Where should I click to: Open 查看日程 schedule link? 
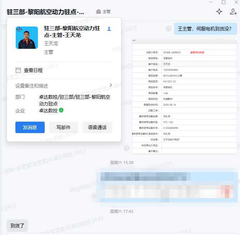[x=33, y=70]
